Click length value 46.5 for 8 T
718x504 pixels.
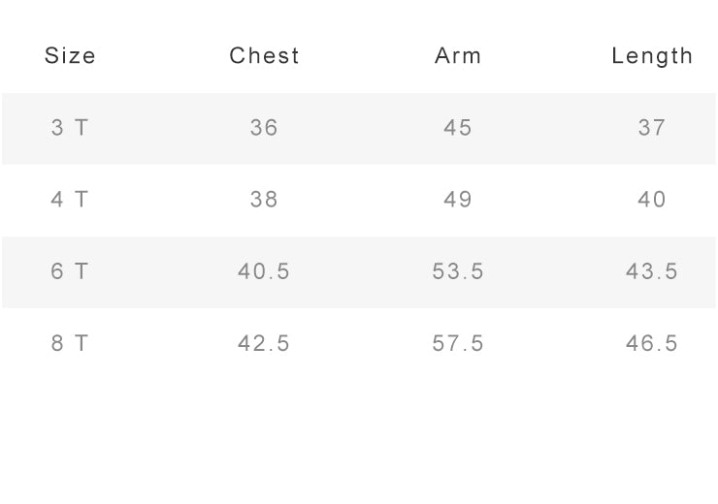(x=652, y=343)
